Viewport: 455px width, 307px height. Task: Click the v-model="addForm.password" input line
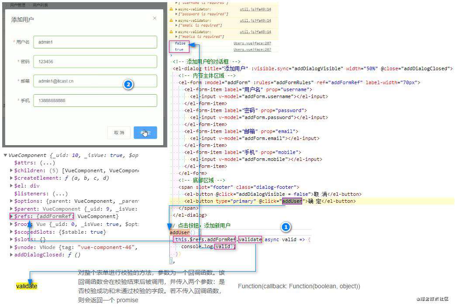pyautogui.click(x=259, y=117)
